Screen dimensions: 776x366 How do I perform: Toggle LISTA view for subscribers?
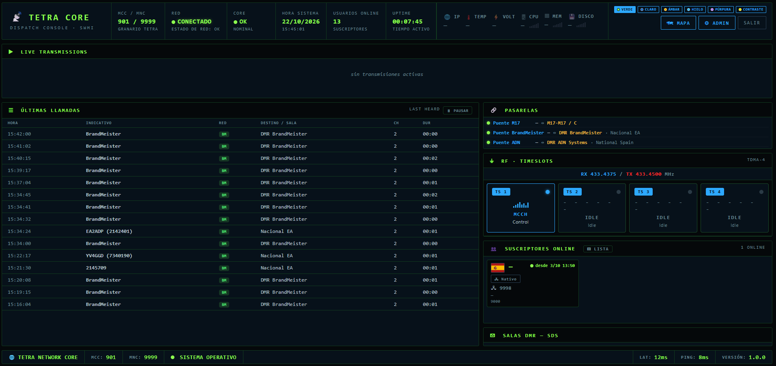click(598, 249)
